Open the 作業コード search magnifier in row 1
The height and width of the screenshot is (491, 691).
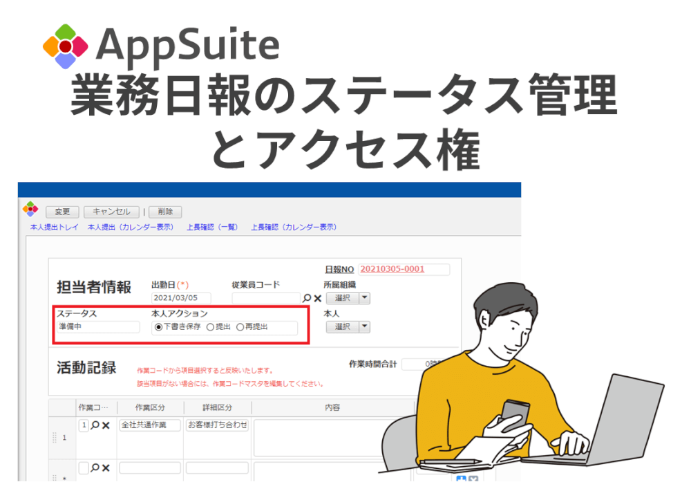tap(95, 425)
